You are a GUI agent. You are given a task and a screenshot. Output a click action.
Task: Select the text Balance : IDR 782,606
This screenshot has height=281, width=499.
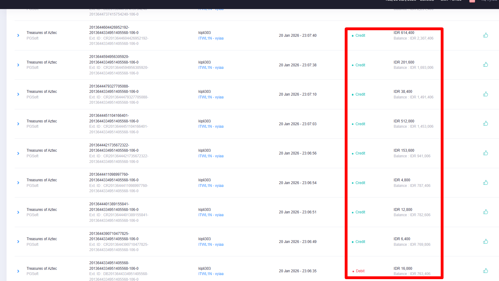coord(412,215)
